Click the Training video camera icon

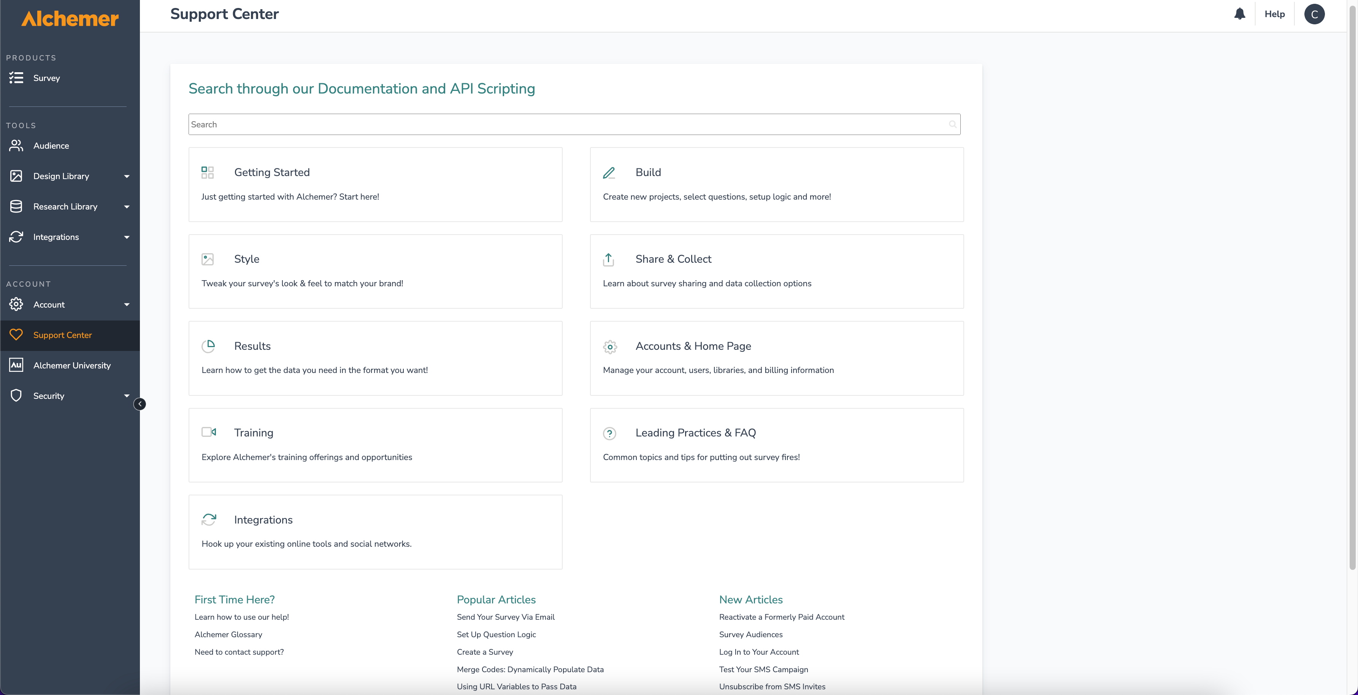coord(209,432)
